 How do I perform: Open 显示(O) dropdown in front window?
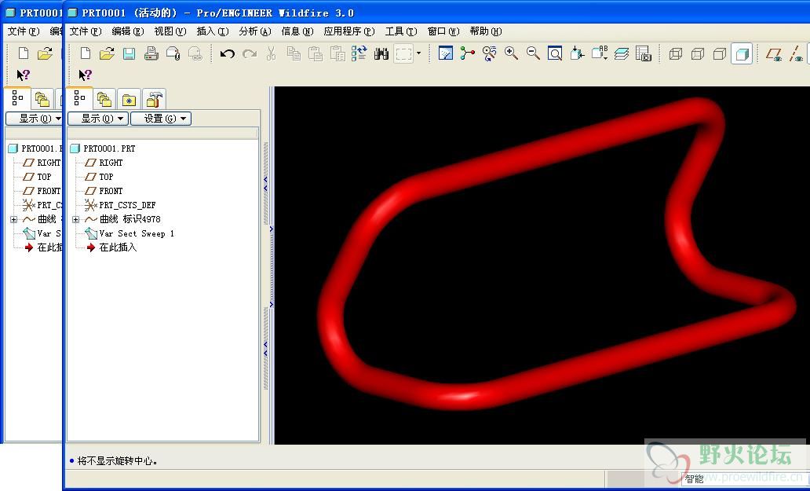[97, 119]
